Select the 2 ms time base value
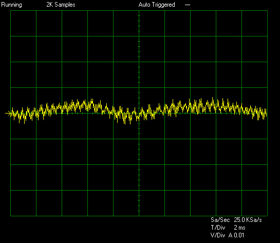 click(239, 228)
